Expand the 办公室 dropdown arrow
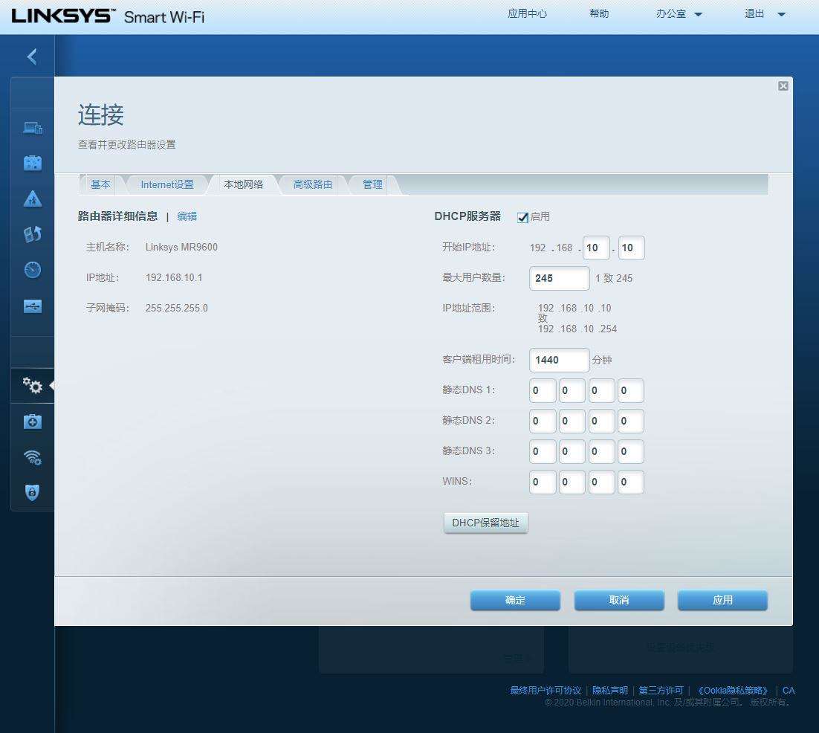 (698, 15)
